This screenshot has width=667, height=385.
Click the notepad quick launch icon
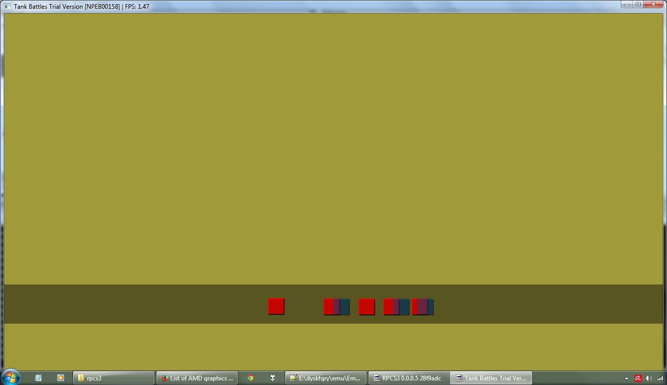[38, 378]
